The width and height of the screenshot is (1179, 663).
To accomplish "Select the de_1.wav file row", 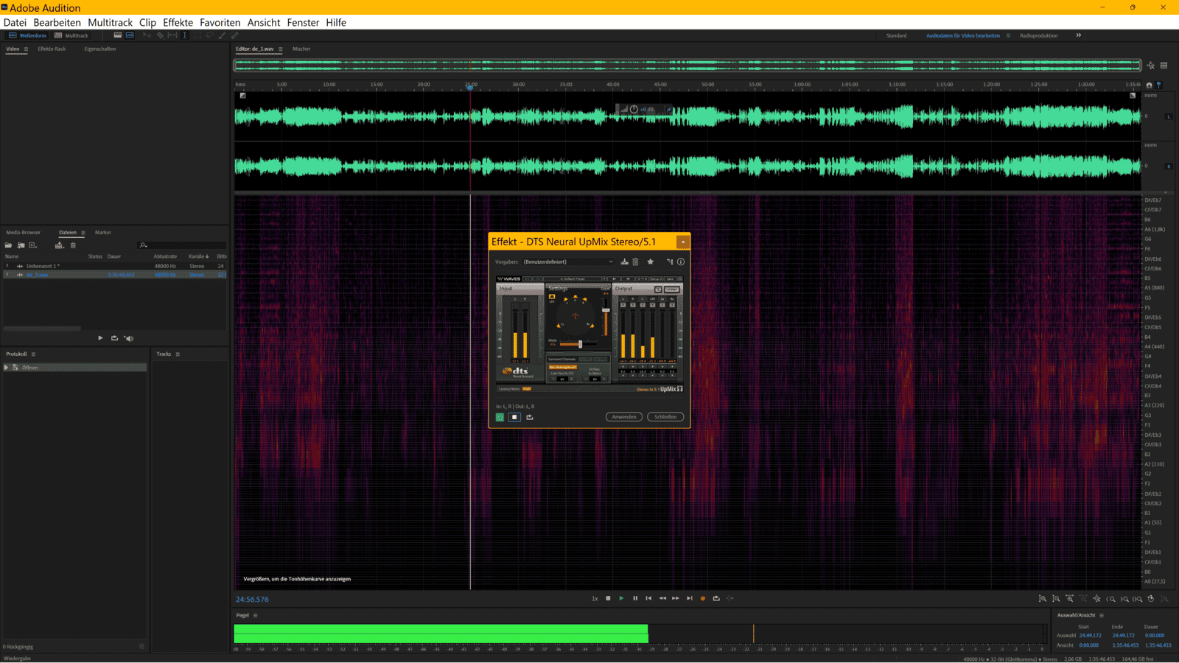I will coord(115,275).
